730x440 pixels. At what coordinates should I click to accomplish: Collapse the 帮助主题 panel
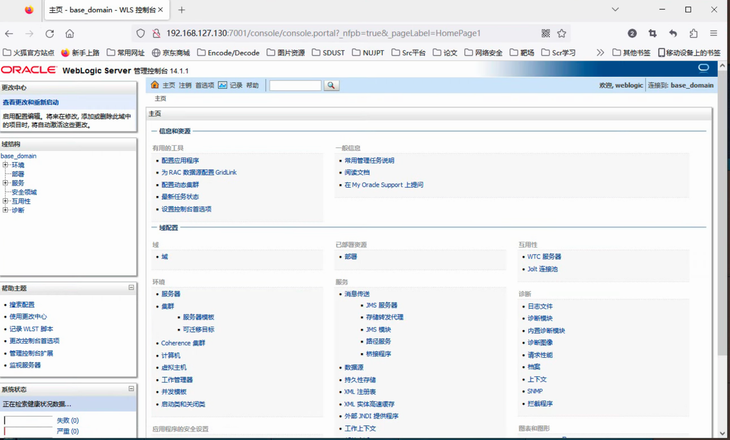[132, 288]
